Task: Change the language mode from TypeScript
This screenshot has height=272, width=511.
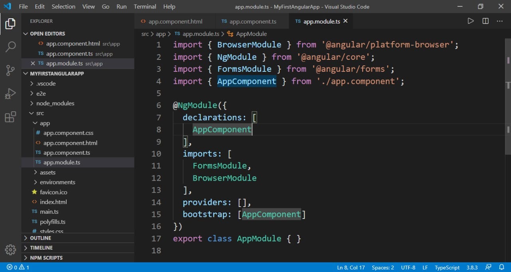Action: [x=447, y=267]
